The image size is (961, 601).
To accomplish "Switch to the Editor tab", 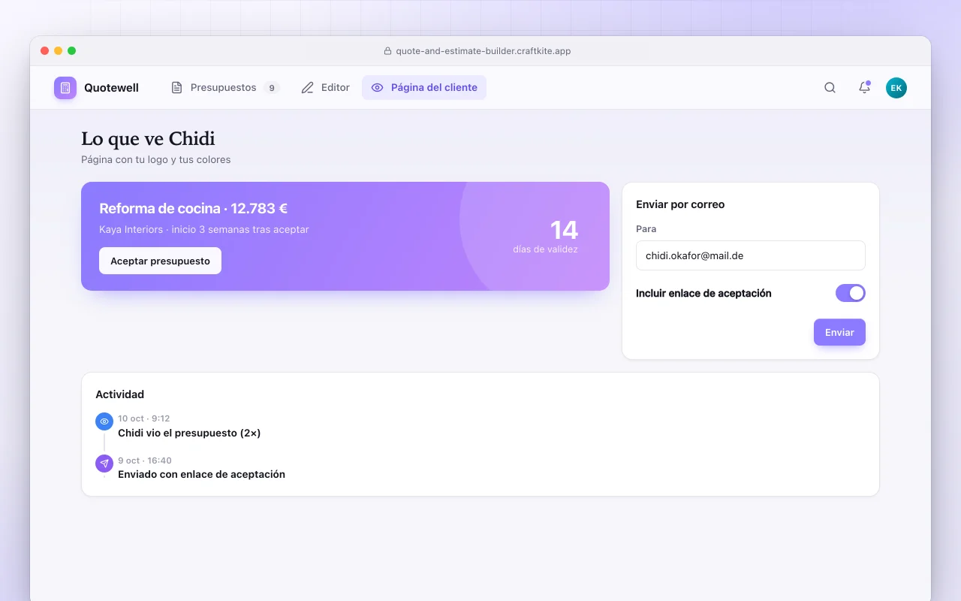I will [x=325, y=88].
